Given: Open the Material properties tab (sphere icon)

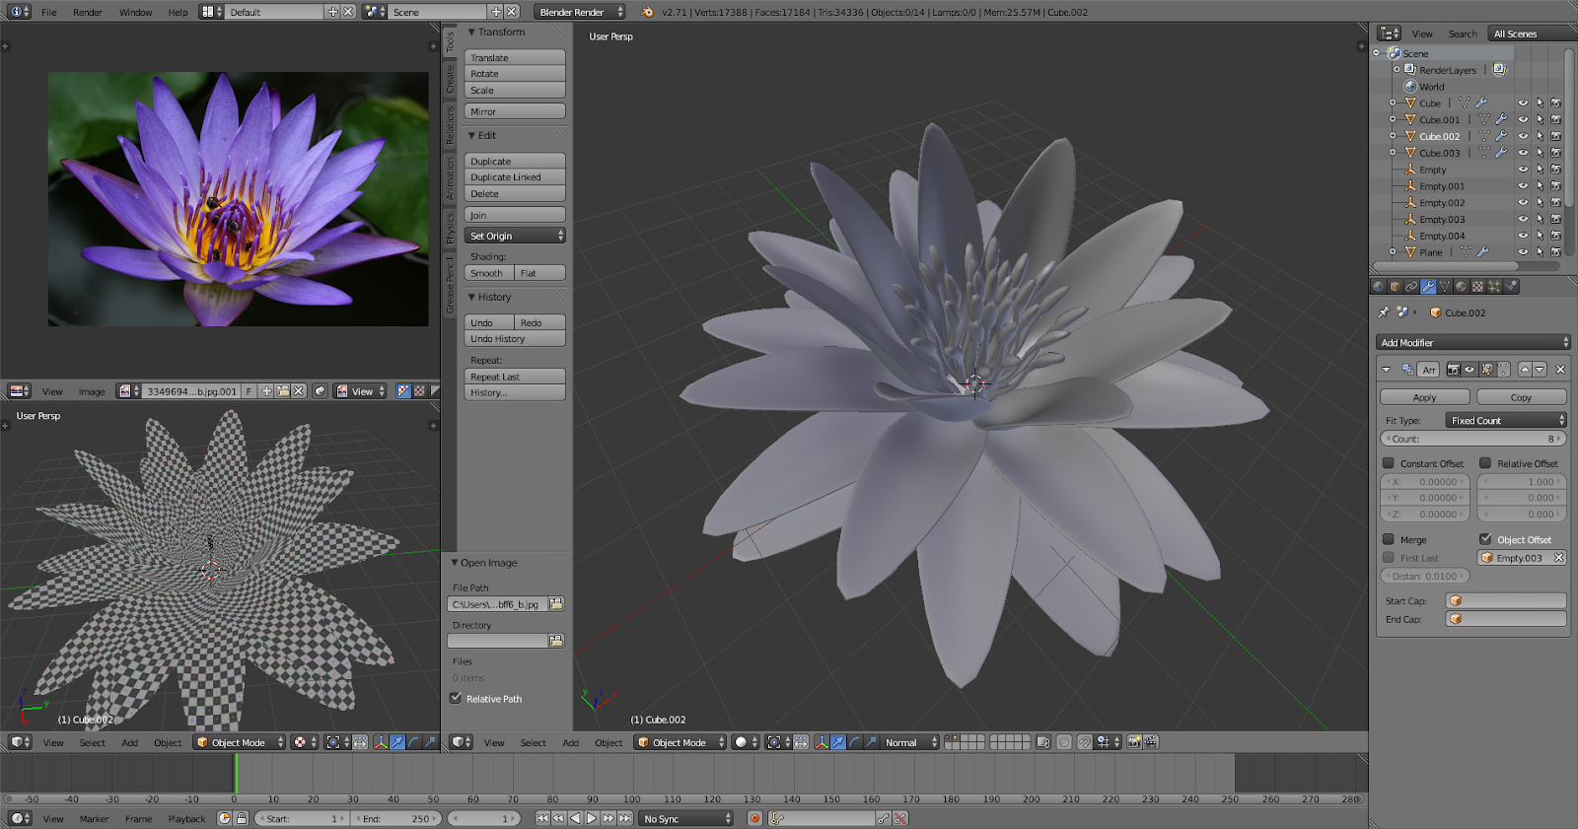Looking at the screenshot, I should coord(1461,287).
